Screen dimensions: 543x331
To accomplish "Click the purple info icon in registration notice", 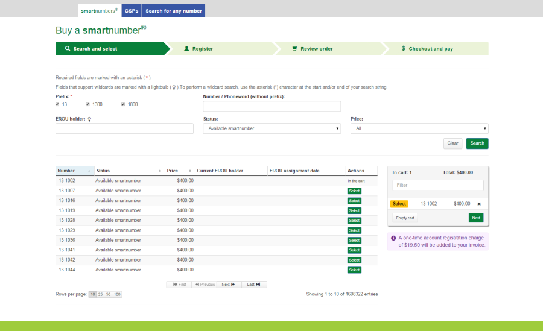I will coord(393,238).
